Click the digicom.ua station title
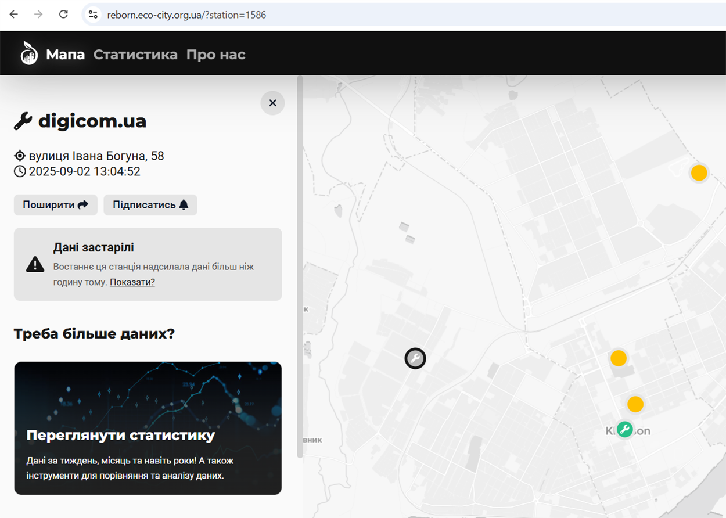 (92, 121)
